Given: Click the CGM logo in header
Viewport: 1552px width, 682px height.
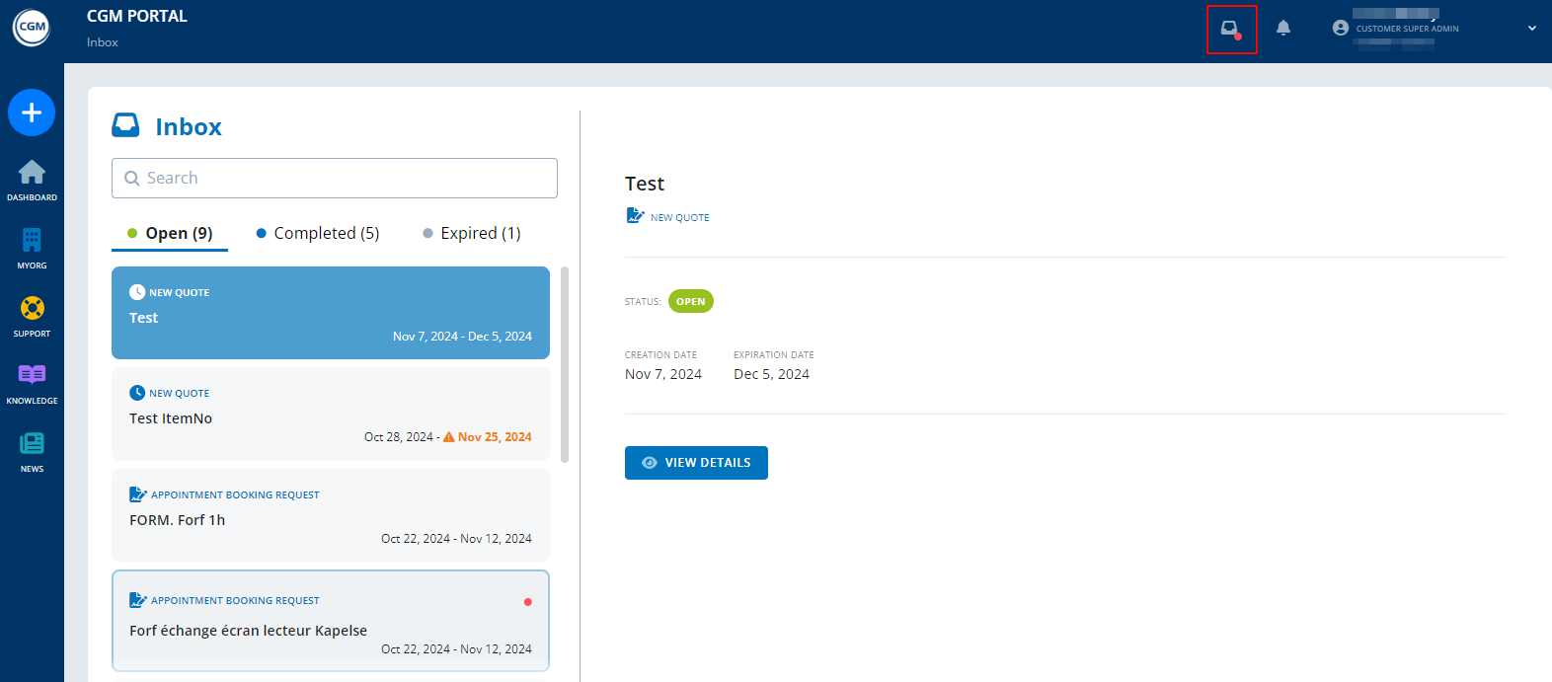Looking at the screenshot, I should point(32,28).
